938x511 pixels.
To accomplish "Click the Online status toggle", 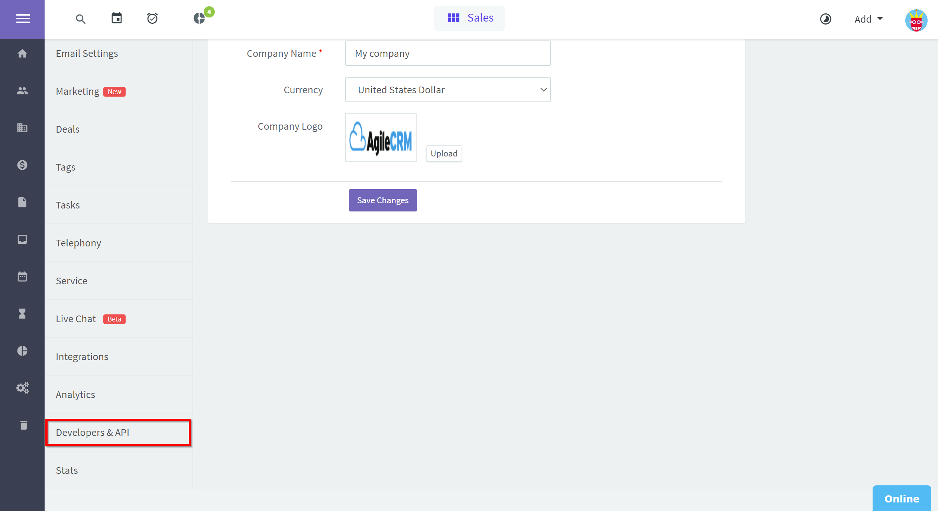I will [902, 498].
